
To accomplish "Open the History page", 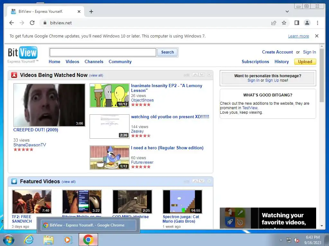I will pyautogui.click(x=281, y=62).
